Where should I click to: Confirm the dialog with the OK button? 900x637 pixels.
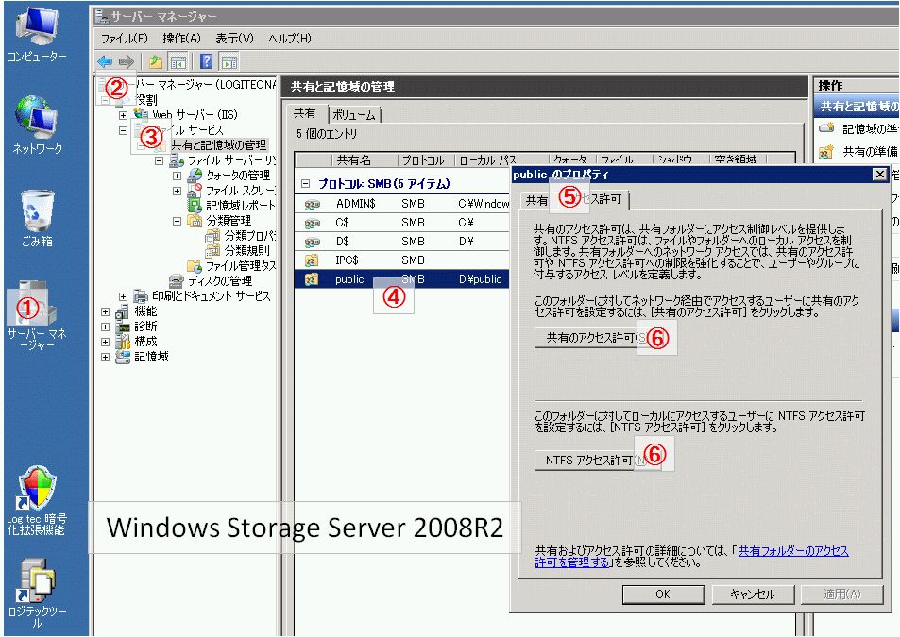click(664, 595)
